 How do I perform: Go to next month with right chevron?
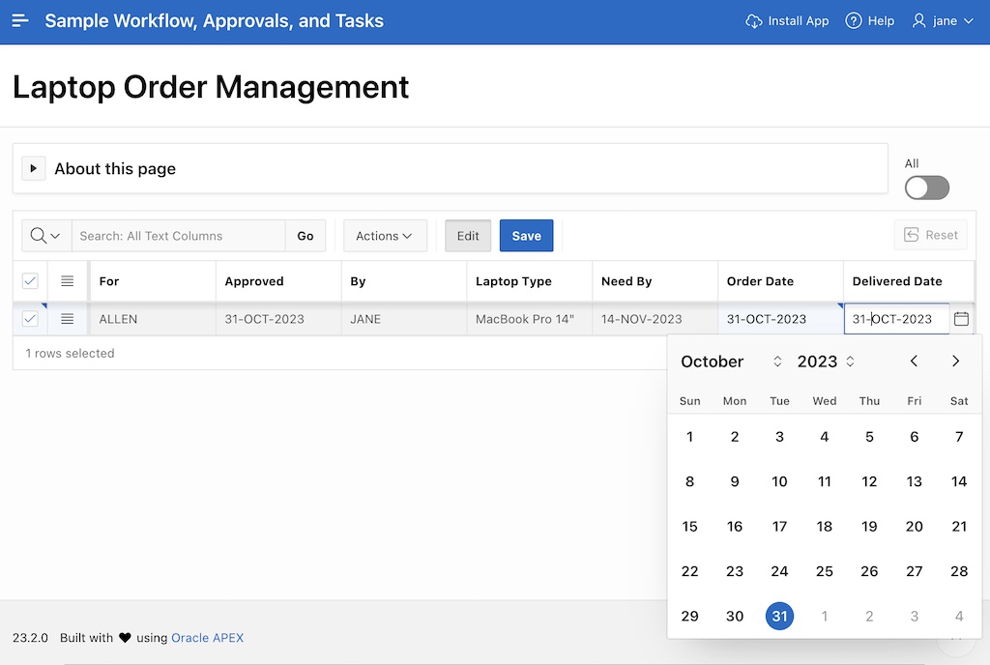(955, 361)
